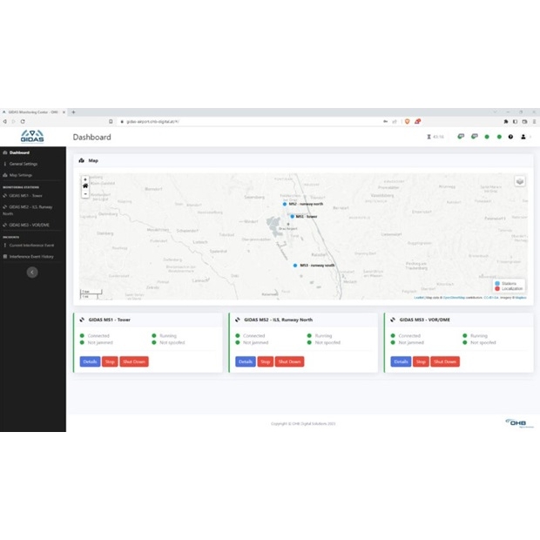Collapse the sidebar with arrow button
The height and width of the screenshot is (540, 540).
[x=32, y=272]
